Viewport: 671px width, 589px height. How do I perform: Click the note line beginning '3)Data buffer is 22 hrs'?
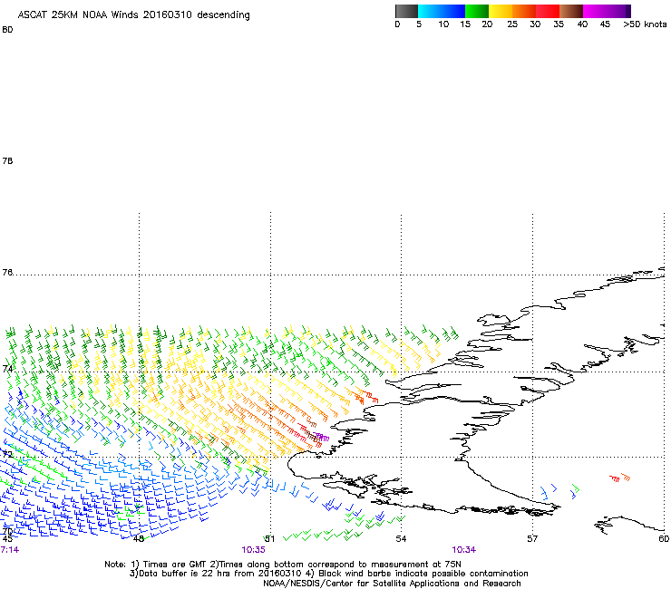tap(328, 574)
